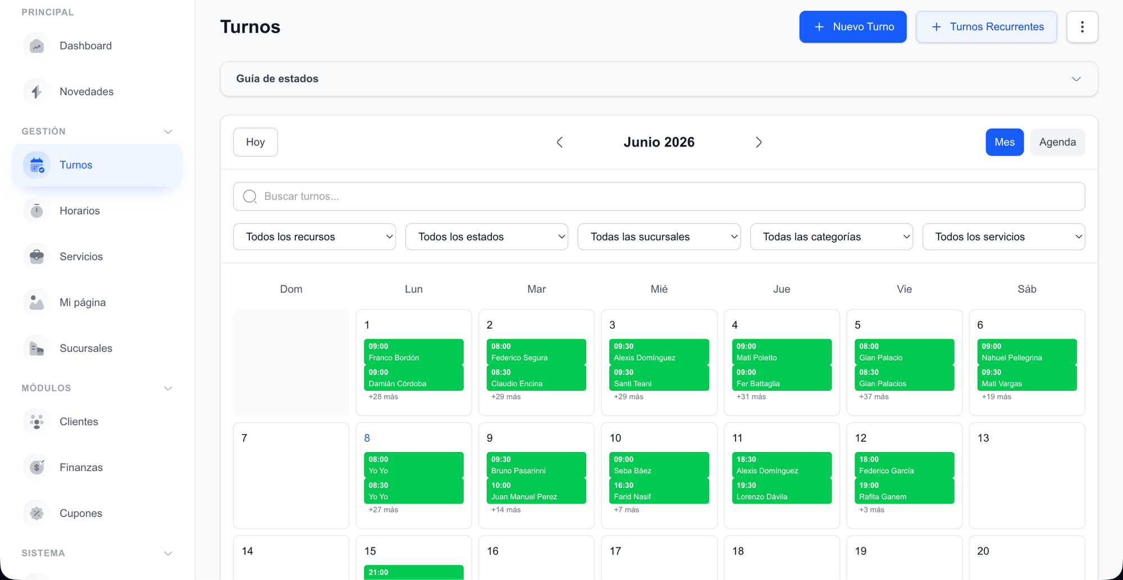Open the Dashboard icon in sidebar
Image resolution: width=1123 pixels, height=580 pixels.
(36, 46)
